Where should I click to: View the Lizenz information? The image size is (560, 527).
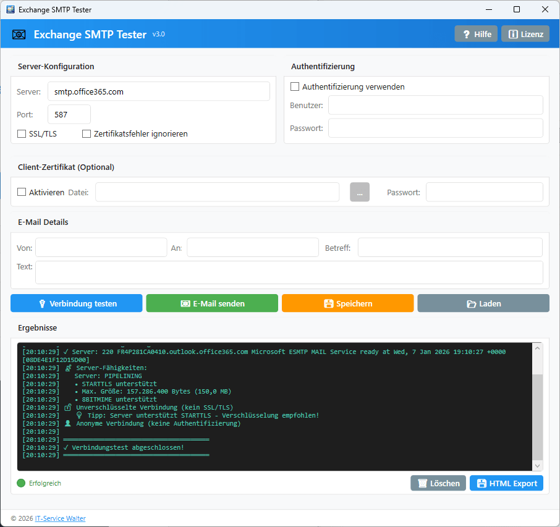point(525,33)
